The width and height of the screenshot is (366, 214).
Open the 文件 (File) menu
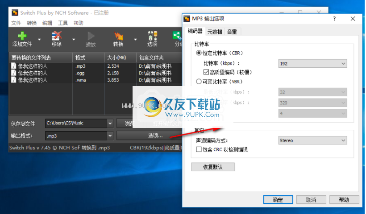coord(16,23)
